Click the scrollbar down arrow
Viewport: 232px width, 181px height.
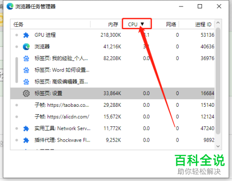coord(218,146)
